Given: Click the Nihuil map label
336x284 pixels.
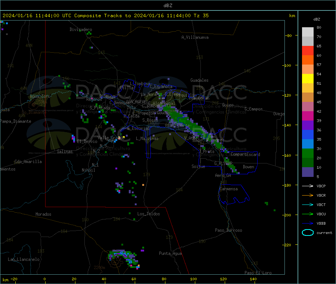Looking at the screenshot, I should [88, 170].
